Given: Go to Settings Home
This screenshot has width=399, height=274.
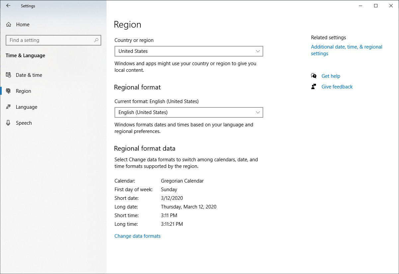Looking at the screenshot, I should coord(53,25).
